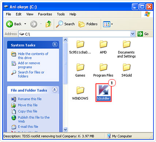Click Publish this file to the Web
This screenshot has width=156, height=142.
point(34,119)
